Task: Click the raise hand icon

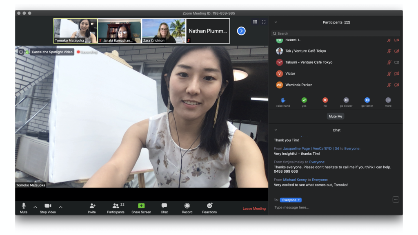Action: coord(283,100)
